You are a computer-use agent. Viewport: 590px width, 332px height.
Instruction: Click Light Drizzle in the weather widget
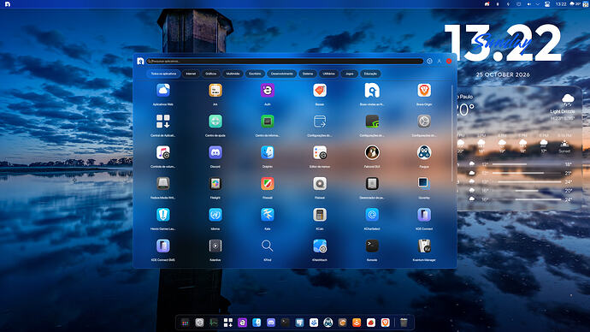point(562,111)
